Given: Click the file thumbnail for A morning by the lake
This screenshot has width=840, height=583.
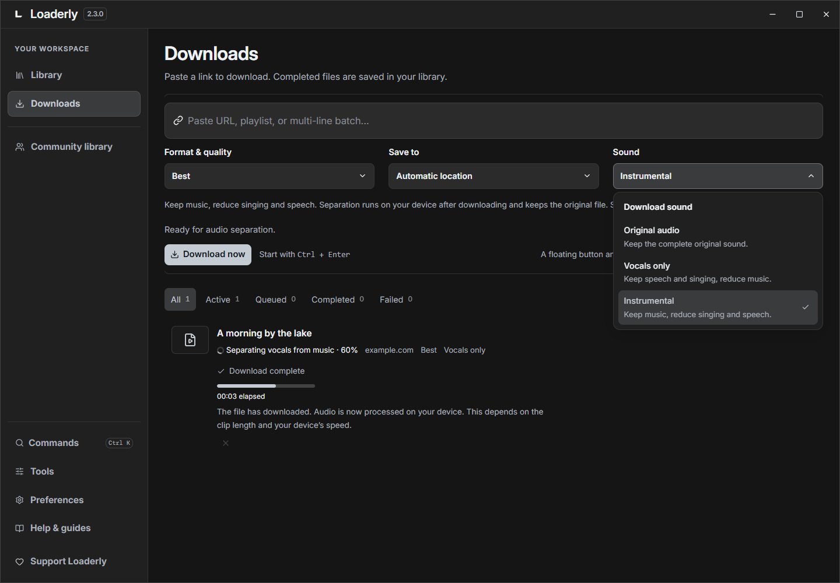Looking at the screenshot, I should 190,340.
